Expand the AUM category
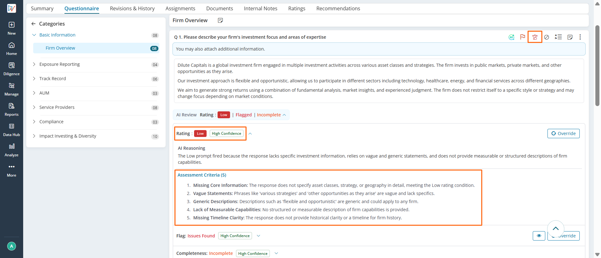 (x=34, y=93)
